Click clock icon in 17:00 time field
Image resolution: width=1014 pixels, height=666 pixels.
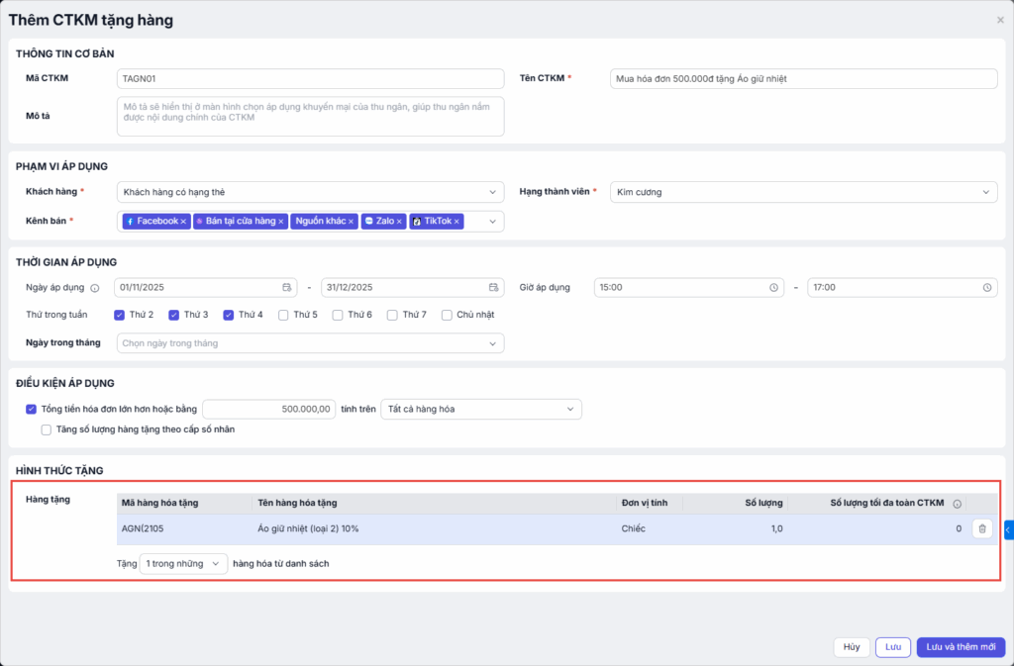pos(987,287)
